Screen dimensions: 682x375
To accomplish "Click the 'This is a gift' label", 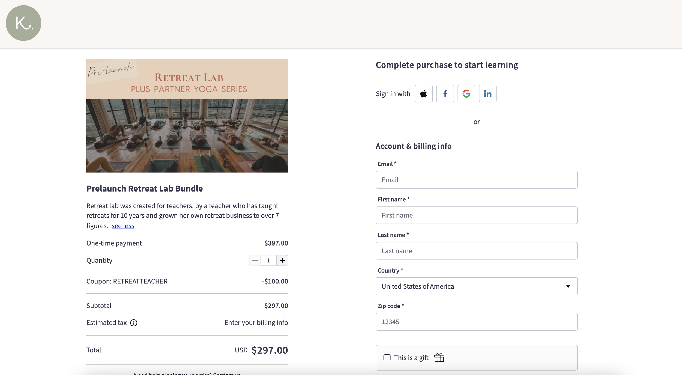I will click(x=411, y=358).
